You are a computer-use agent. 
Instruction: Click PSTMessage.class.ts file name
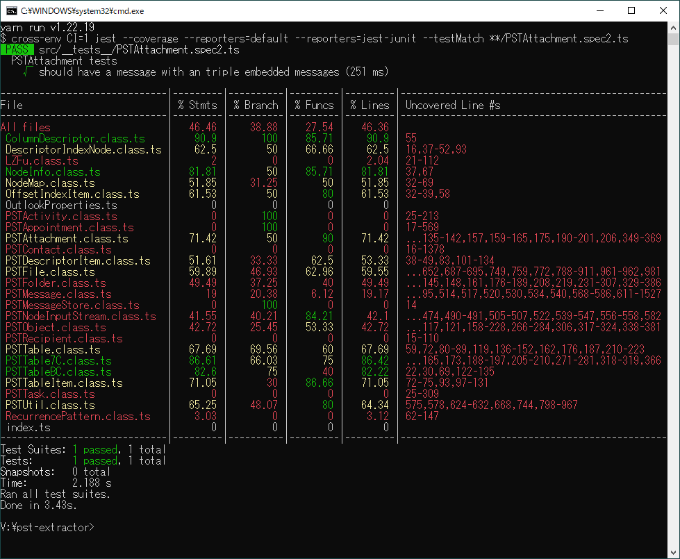click(58, 294)
